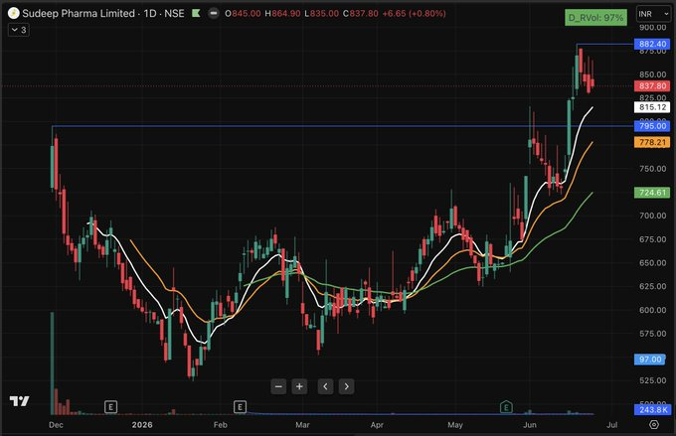Click the blue 97.00 scale label
This screenshot has height=436, width=676.
coord(650,360)
